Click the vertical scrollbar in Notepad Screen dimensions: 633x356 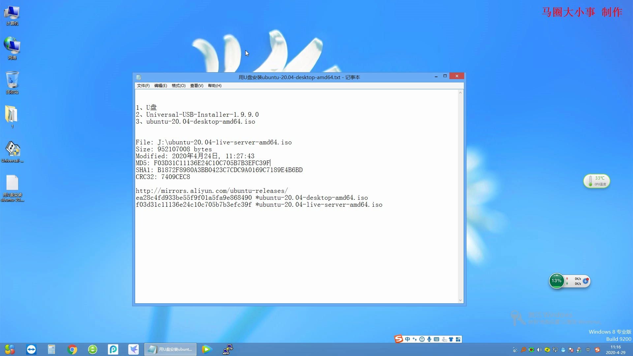(460, 195)
